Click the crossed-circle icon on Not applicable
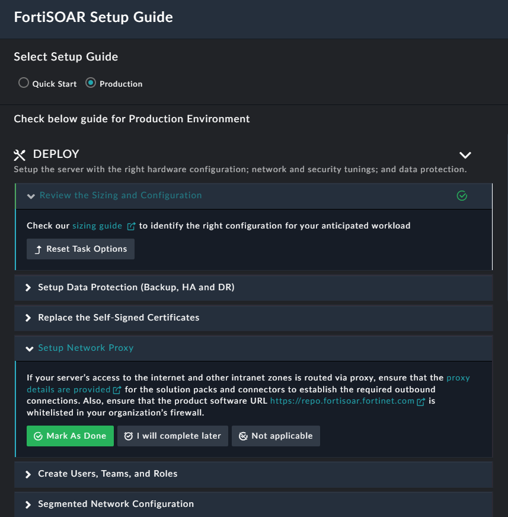 click(x=243, y=436)
